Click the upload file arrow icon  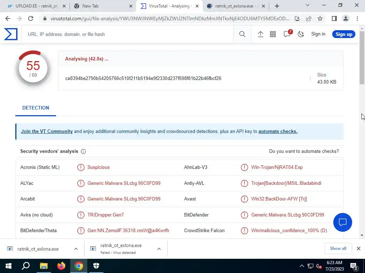tap(260, 34)
